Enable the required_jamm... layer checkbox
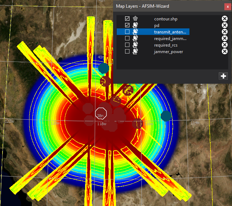This screenshot has height=206, width=232. [x=127, y=38]
